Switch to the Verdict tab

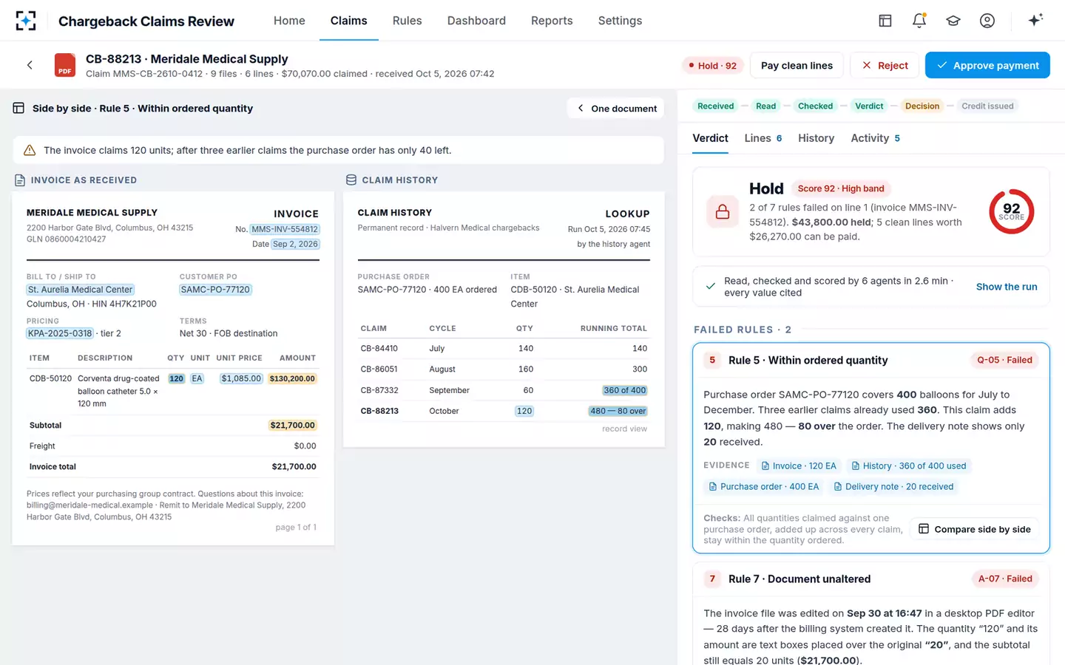pos(710,138)
